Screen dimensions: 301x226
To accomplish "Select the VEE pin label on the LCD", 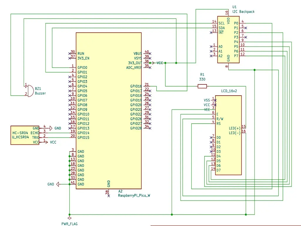I will (x=207, y=110).
